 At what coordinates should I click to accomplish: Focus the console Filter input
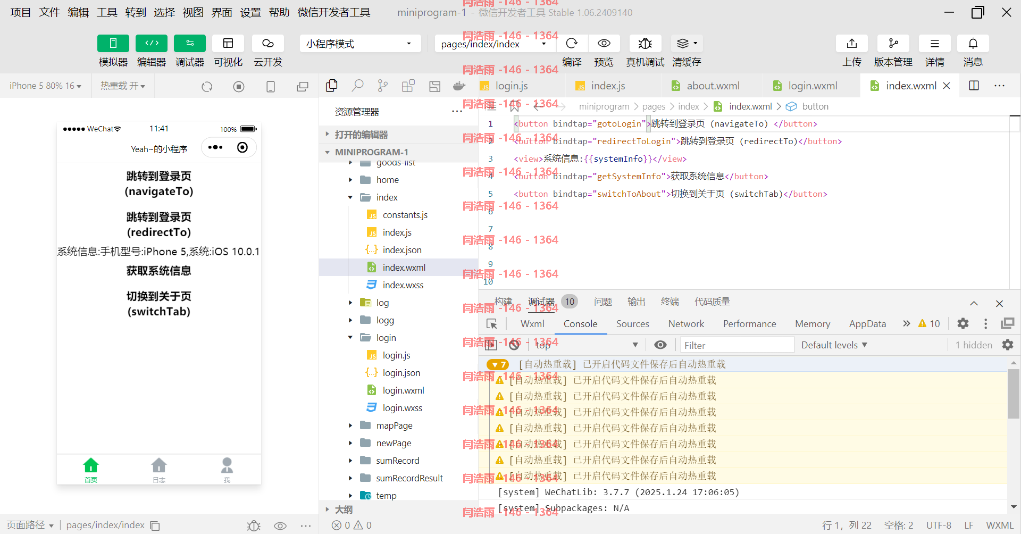click(737, 345)
